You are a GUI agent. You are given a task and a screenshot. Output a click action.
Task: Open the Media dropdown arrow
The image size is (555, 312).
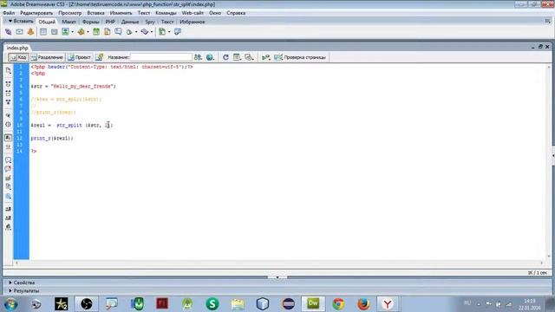[88, 32]
